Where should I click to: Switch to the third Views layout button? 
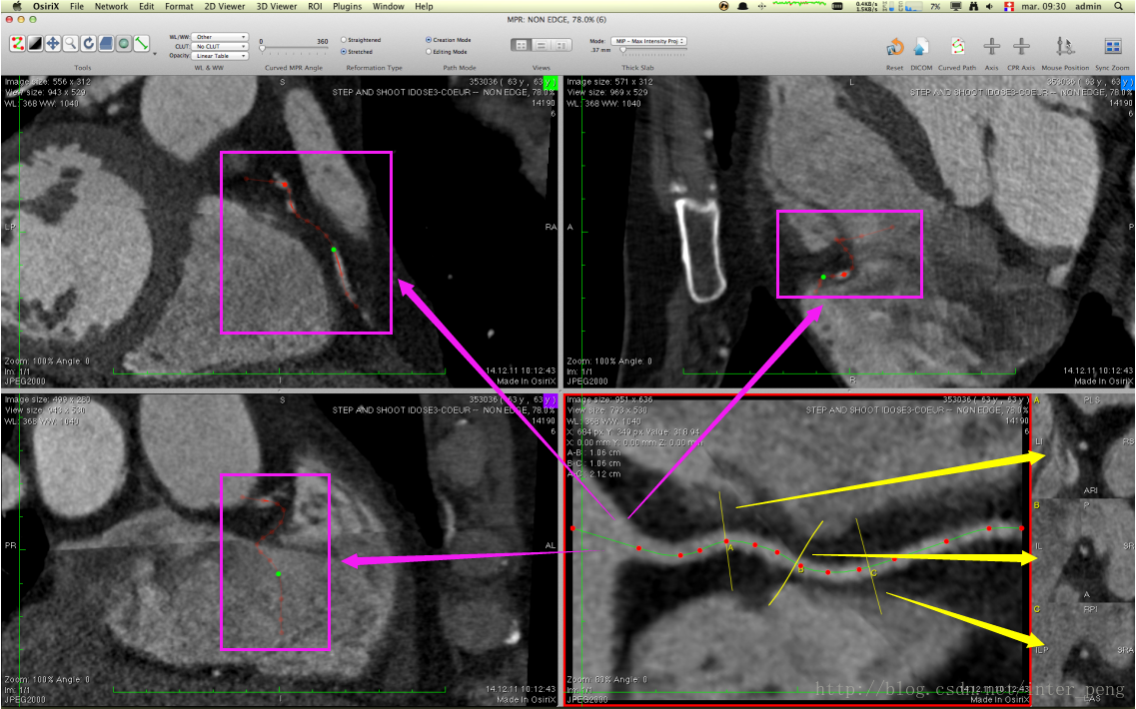562,45
